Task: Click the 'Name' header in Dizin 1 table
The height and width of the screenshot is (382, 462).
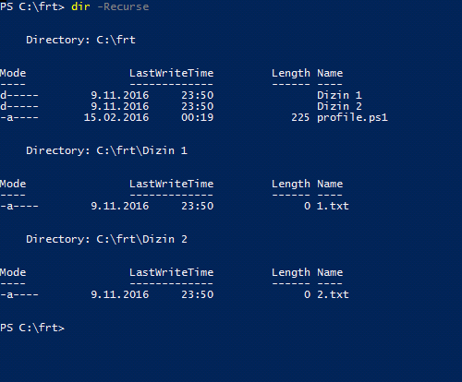Action: click(330, 184)
